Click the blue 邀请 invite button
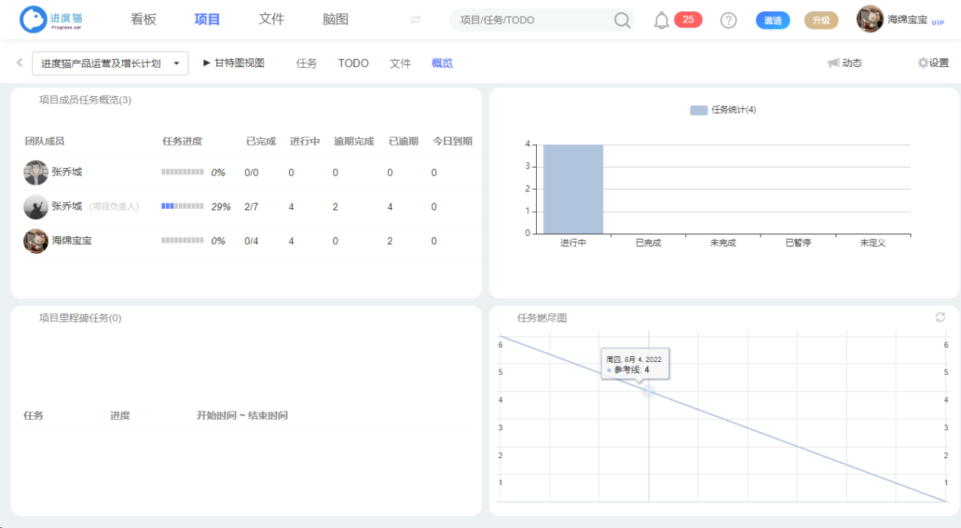The image size is (961, 528). pyautogui.click(x=773, y=20)
